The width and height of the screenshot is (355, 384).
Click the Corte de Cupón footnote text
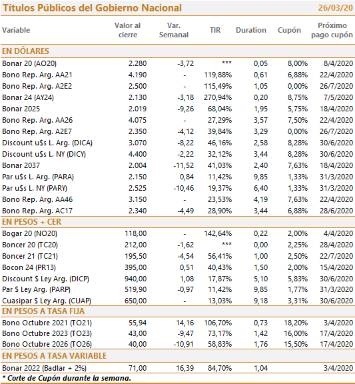point(67,378)
